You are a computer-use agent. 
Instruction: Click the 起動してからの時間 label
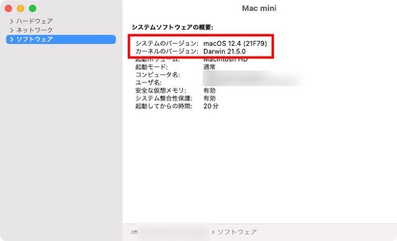164,106
